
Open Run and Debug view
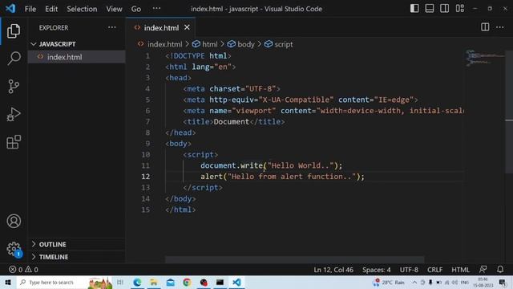coord(14,114)
